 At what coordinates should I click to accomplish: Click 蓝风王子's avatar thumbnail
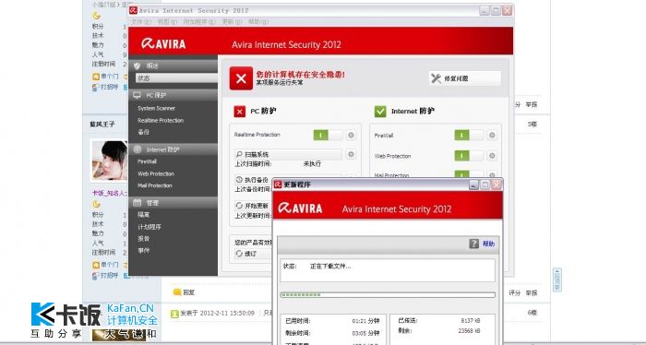109,161
